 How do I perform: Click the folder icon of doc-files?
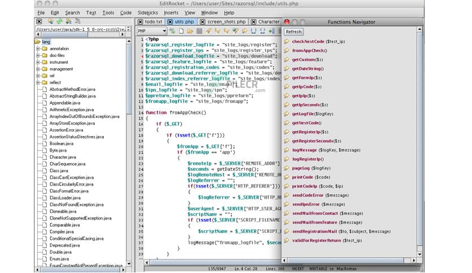click(45, 55)
